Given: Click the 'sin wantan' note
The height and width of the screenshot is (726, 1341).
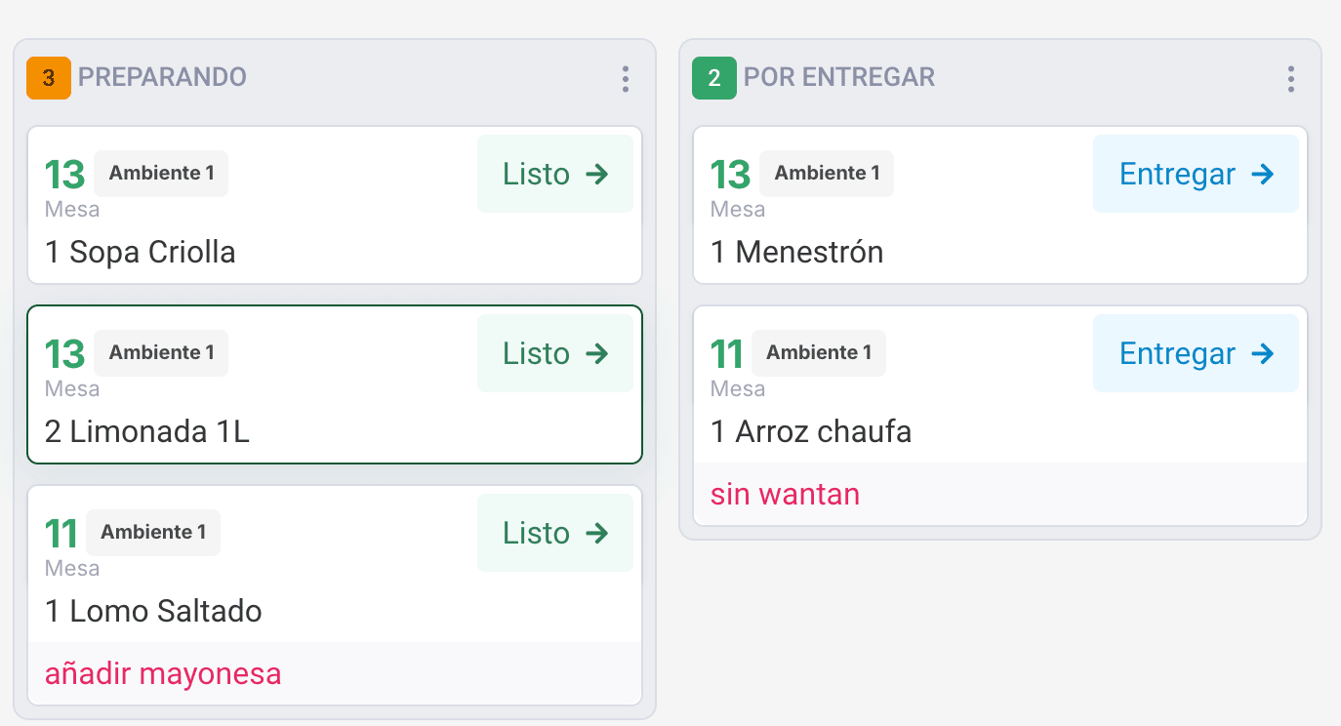Looking at the screenshot, I should tap(785, 494).
